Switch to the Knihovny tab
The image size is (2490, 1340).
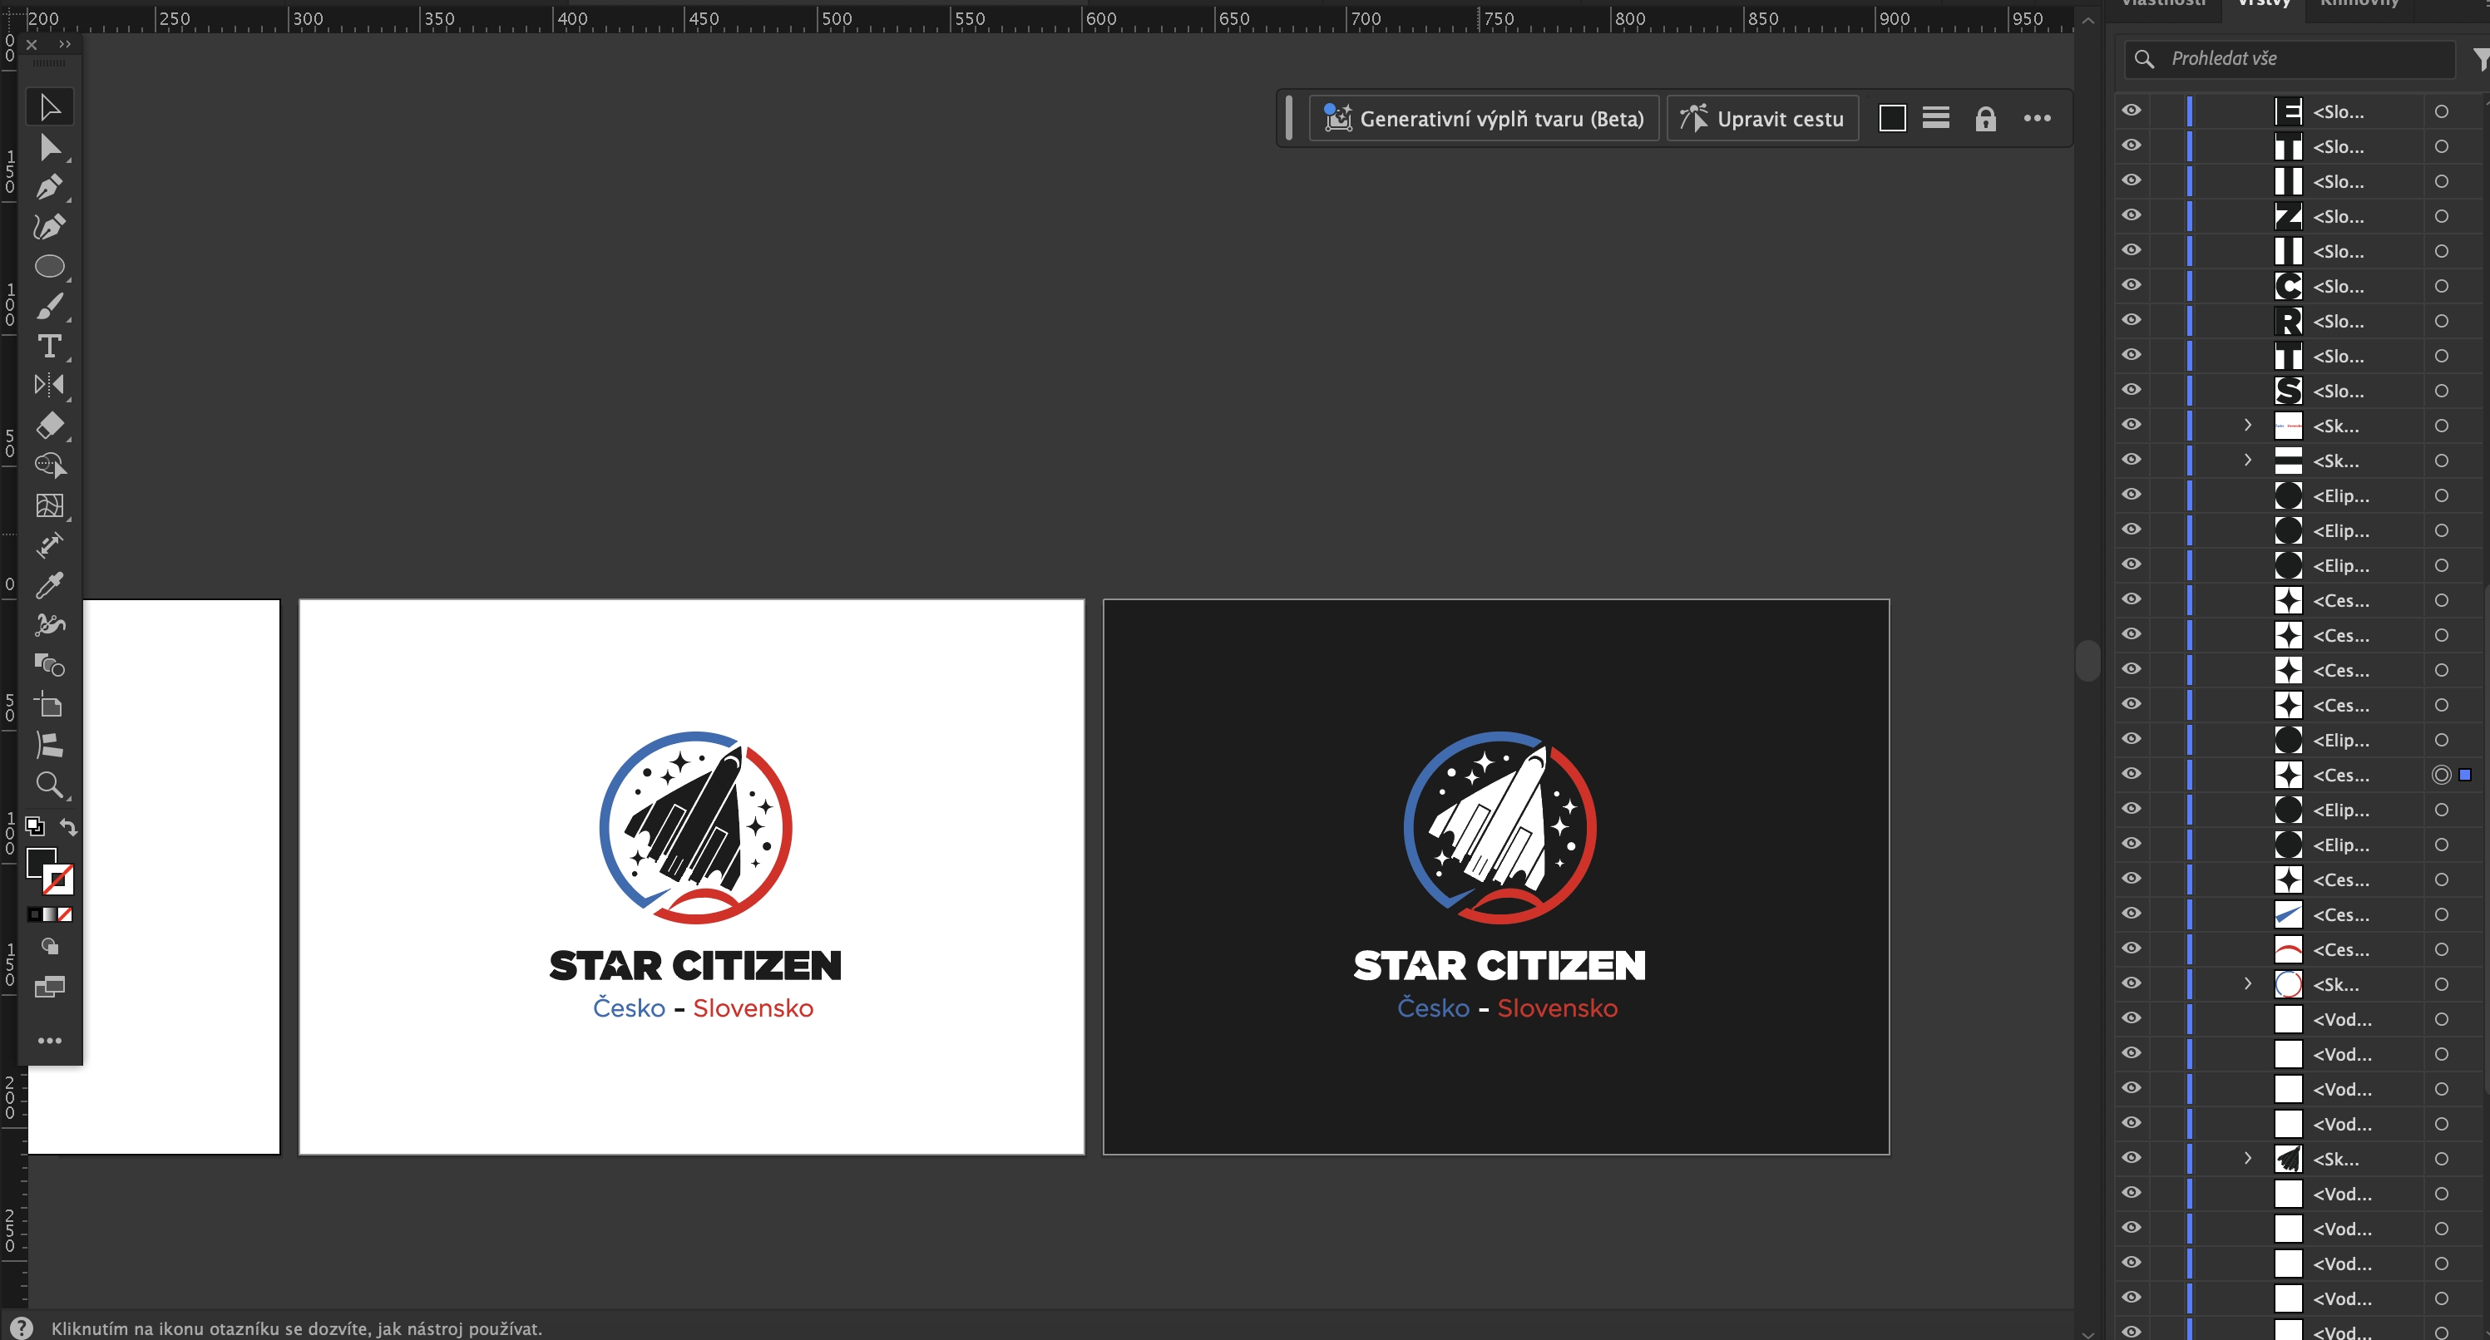tap(2359, 4)
